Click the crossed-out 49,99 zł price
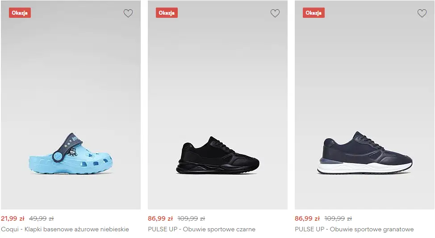Viewport: 435px width, 238px height. 41,218
